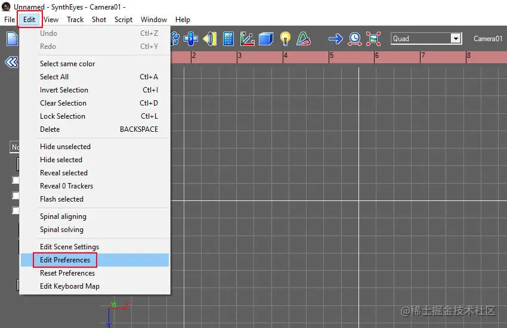Click frame 2 on the timeline
The height and width of the screenshot is (328, 507).
point(194,55)
